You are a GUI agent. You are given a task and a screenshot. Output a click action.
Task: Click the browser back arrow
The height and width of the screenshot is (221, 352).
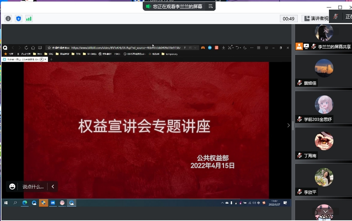[13, 48]
